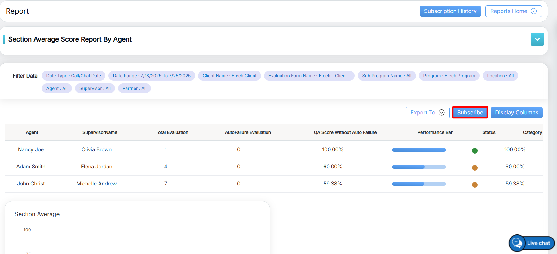Select the Date Range filter chip
Screen dimensions: 557x254
tap(152, 76)
